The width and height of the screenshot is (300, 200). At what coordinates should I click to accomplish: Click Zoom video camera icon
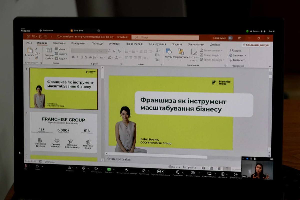click(x=37, y=166)
